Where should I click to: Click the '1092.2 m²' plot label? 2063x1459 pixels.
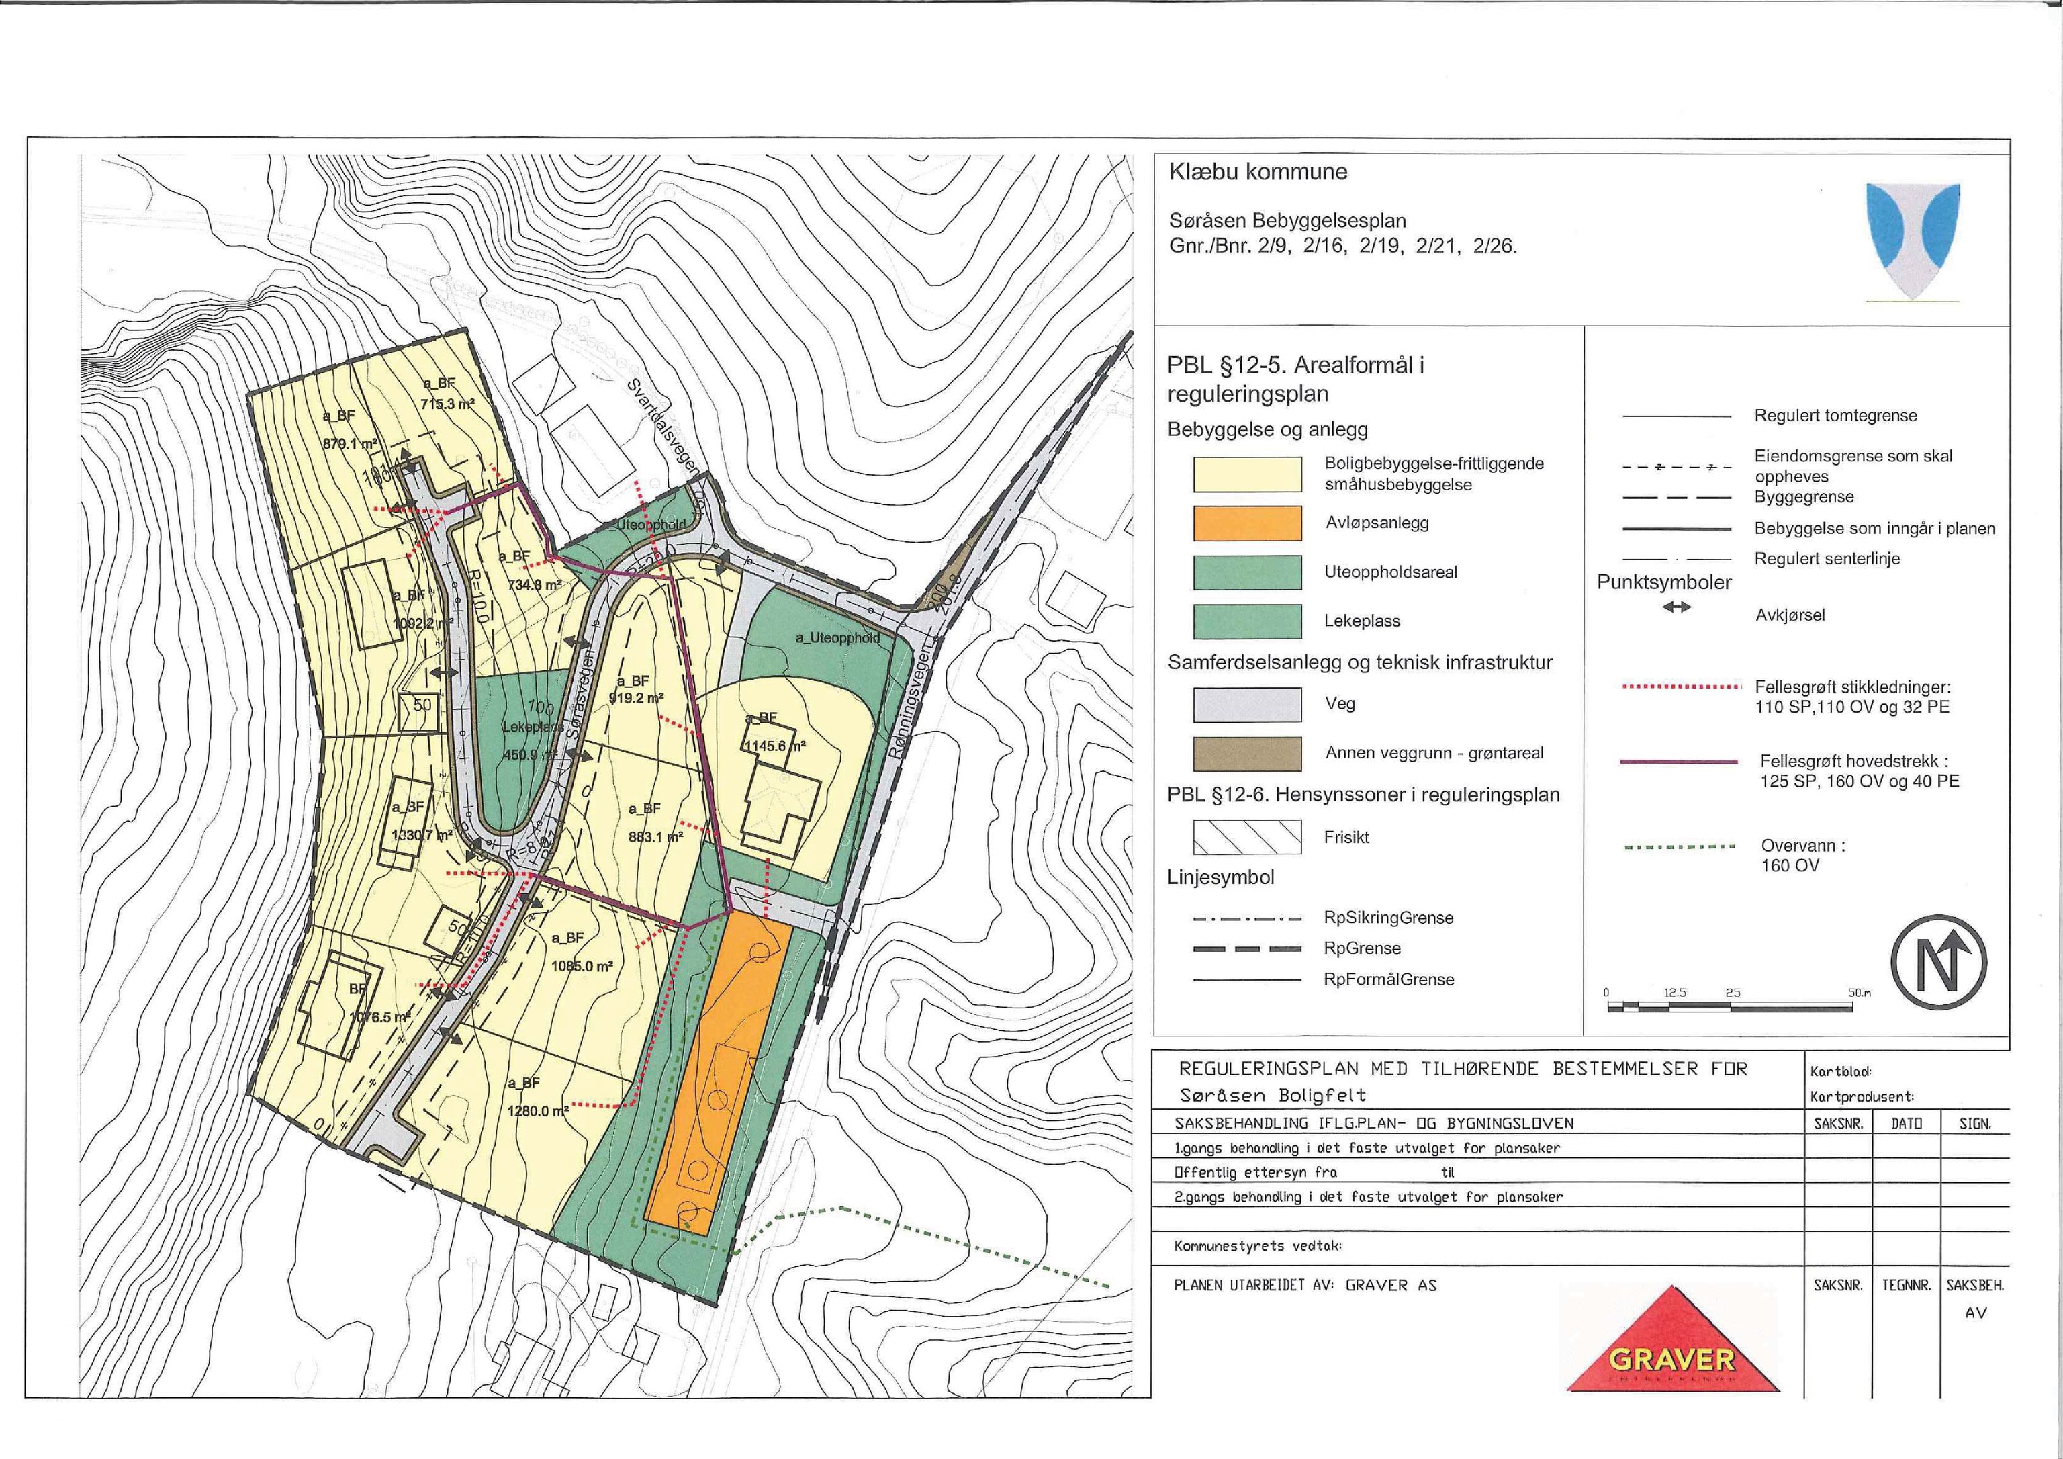[x=423, y=621]
